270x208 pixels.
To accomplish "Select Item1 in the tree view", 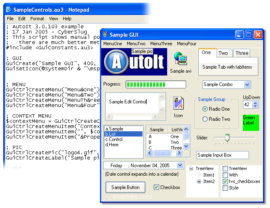I will pos(209,175).
